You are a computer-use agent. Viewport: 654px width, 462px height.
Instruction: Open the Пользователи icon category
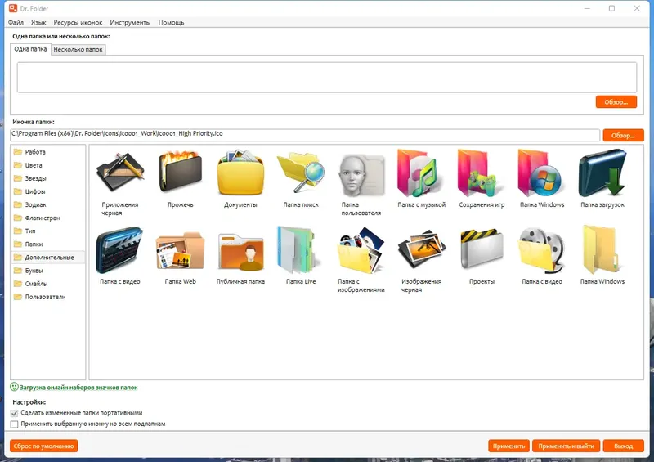[47, 297]
